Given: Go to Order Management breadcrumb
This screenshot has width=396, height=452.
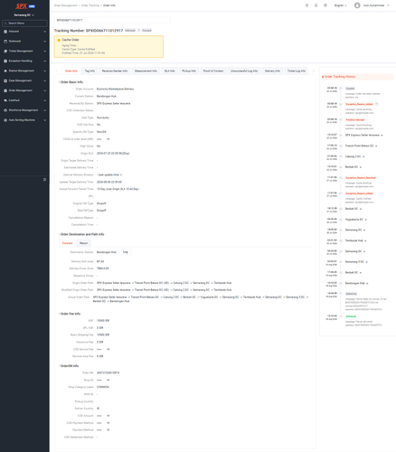Looking at the screenshot, I should 66,5.
